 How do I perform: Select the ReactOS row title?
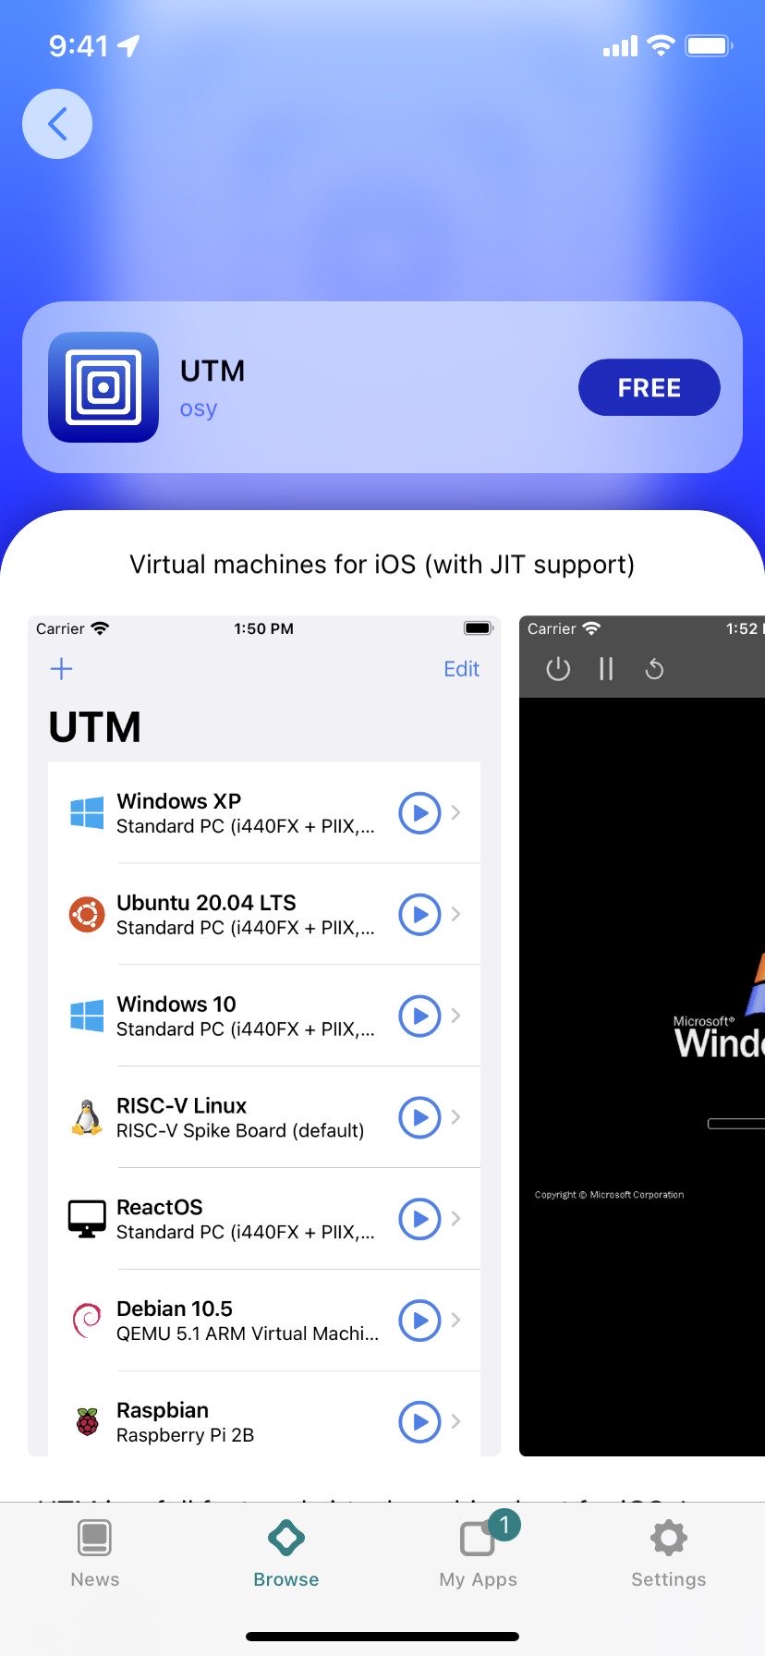coord(159,1208)
